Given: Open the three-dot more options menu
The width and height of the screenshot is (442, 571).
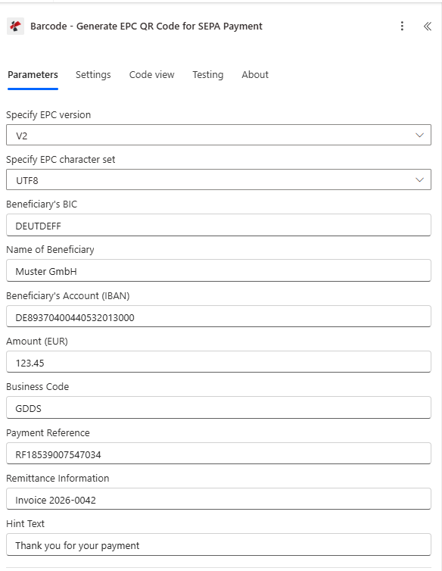Looking at the screenshot, I should point(402,26).
